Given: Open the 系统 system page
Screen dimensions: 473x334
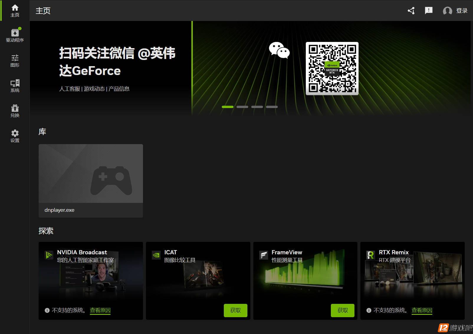Looking at the screenshot, I should 15,86.
